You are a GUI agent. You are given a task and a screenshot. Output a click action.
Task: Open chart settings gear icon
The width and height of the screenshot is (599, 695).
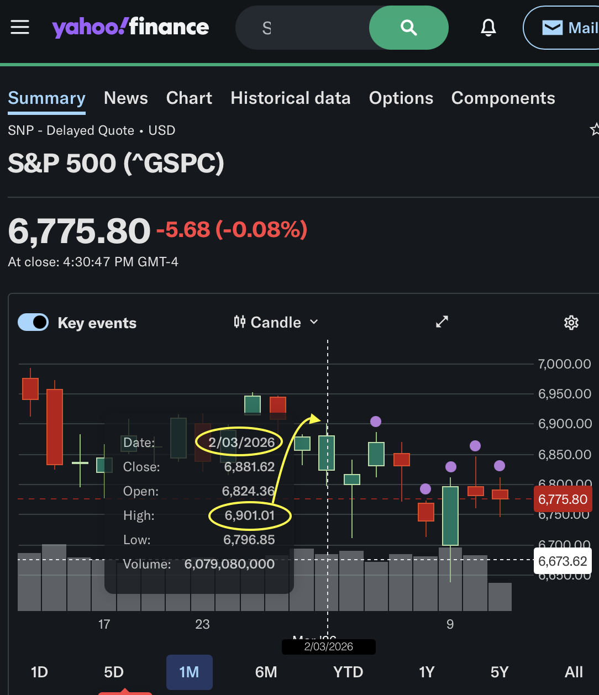point(571,323)
